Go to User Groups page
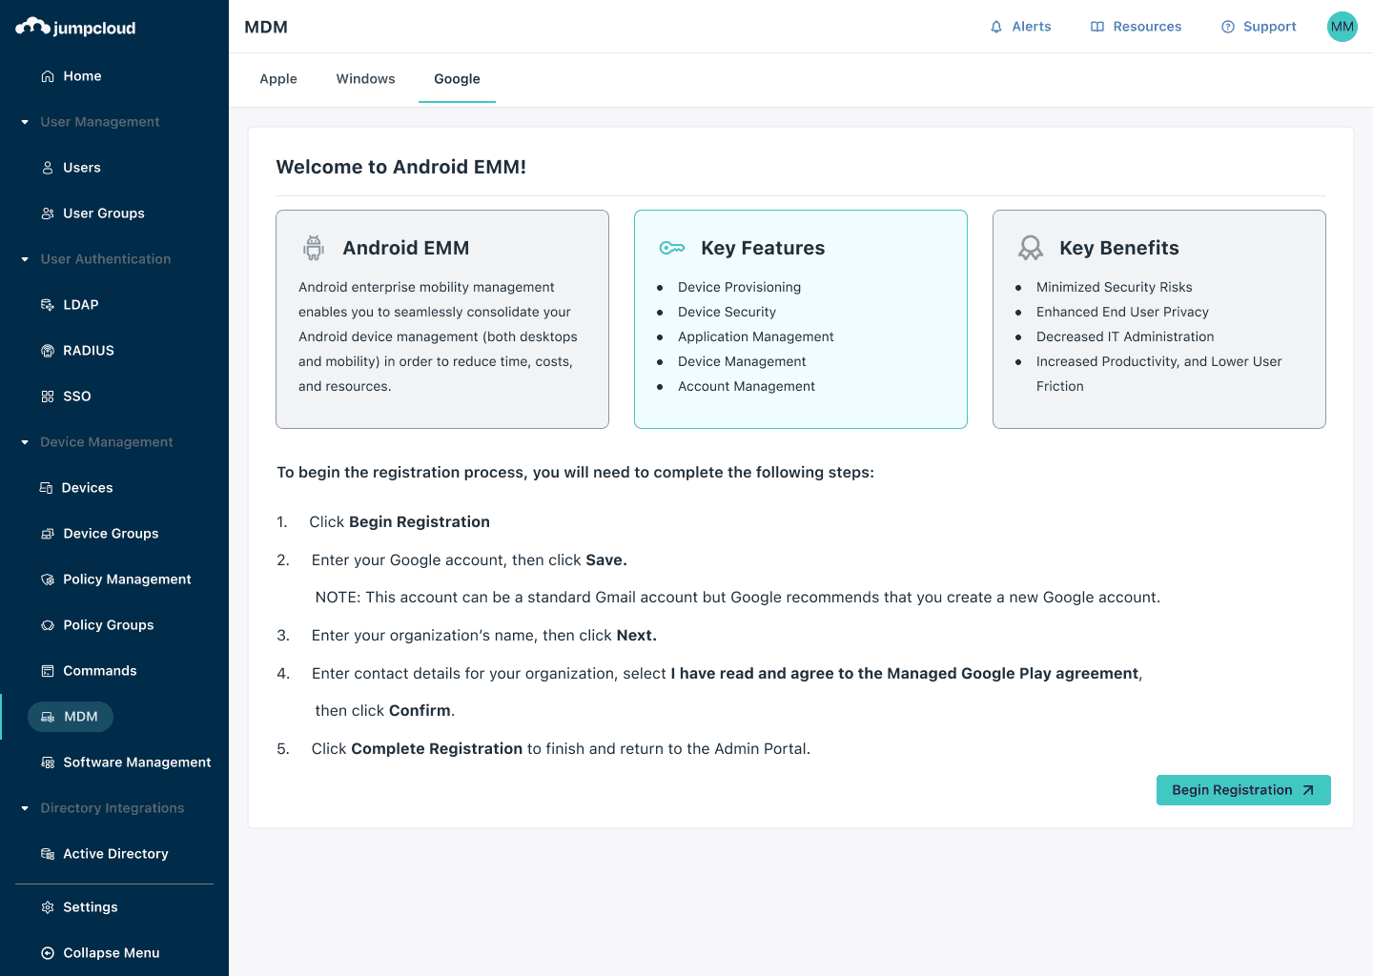 point(104,213)
